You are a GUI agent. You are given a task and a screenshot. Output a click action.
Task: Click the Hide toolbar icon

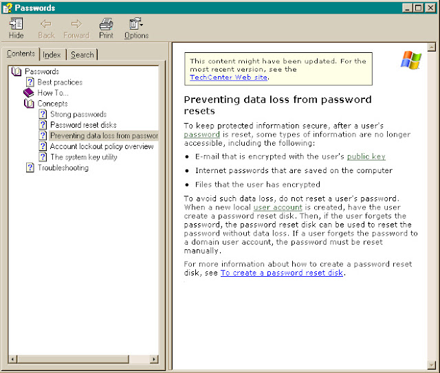[x=16, y=24]
